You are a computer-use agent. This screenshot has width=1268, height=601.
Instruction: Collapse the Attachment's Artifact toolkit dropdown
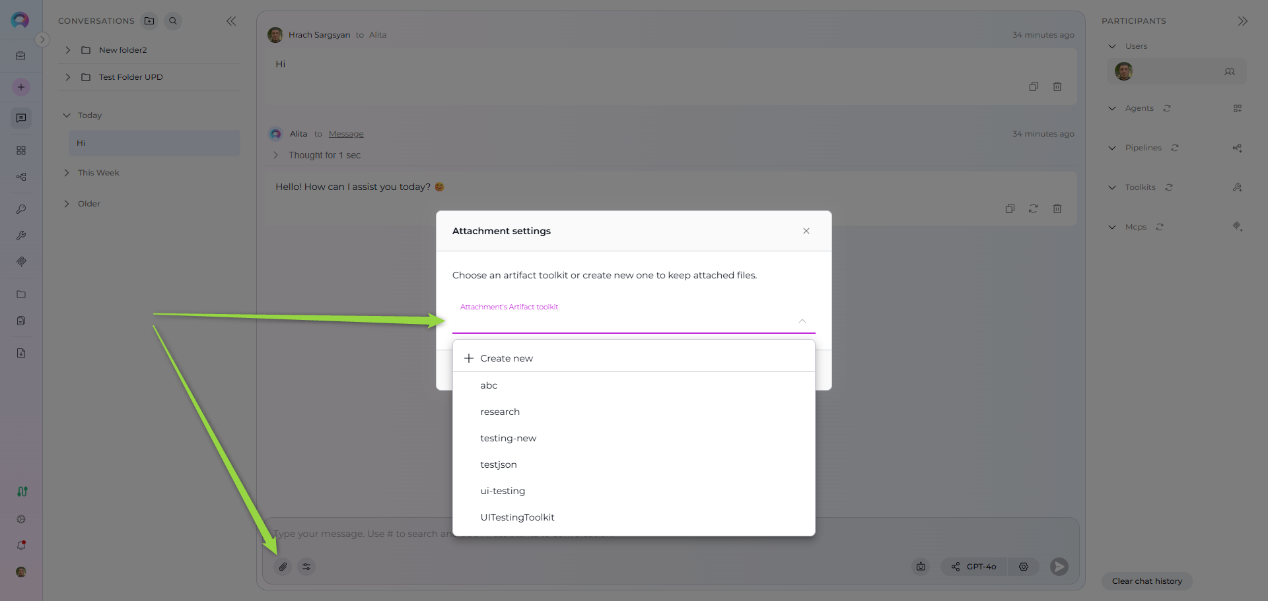coord(802,321)
